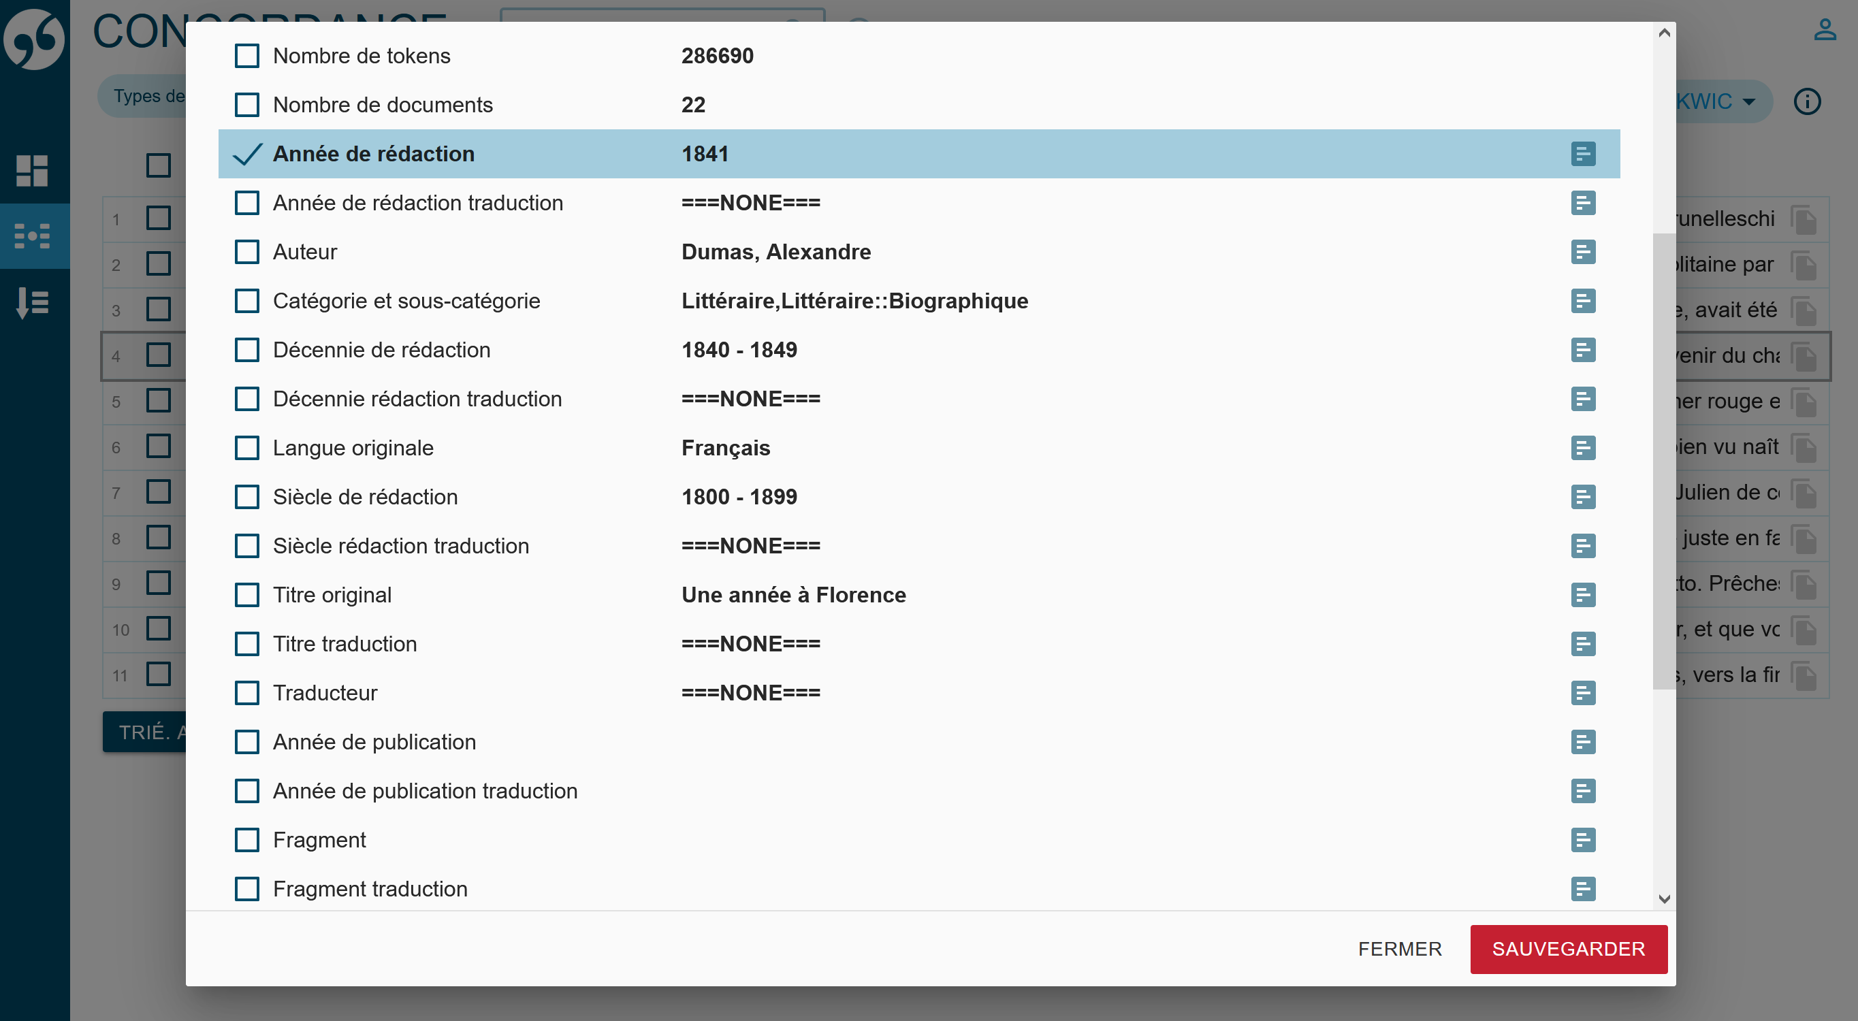Click the dialog scrollbar thumb

[1664, 461]
